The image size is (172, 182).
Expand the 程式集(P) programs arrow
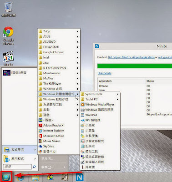coord(35,150)
